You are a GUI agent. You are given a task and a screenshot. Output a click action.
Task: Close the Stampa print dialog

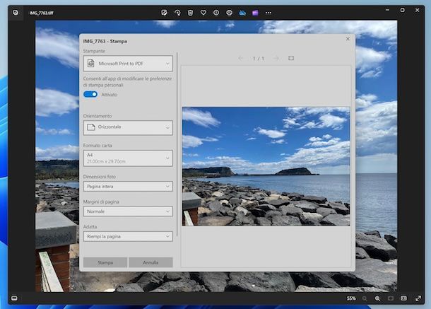[348, 39]
